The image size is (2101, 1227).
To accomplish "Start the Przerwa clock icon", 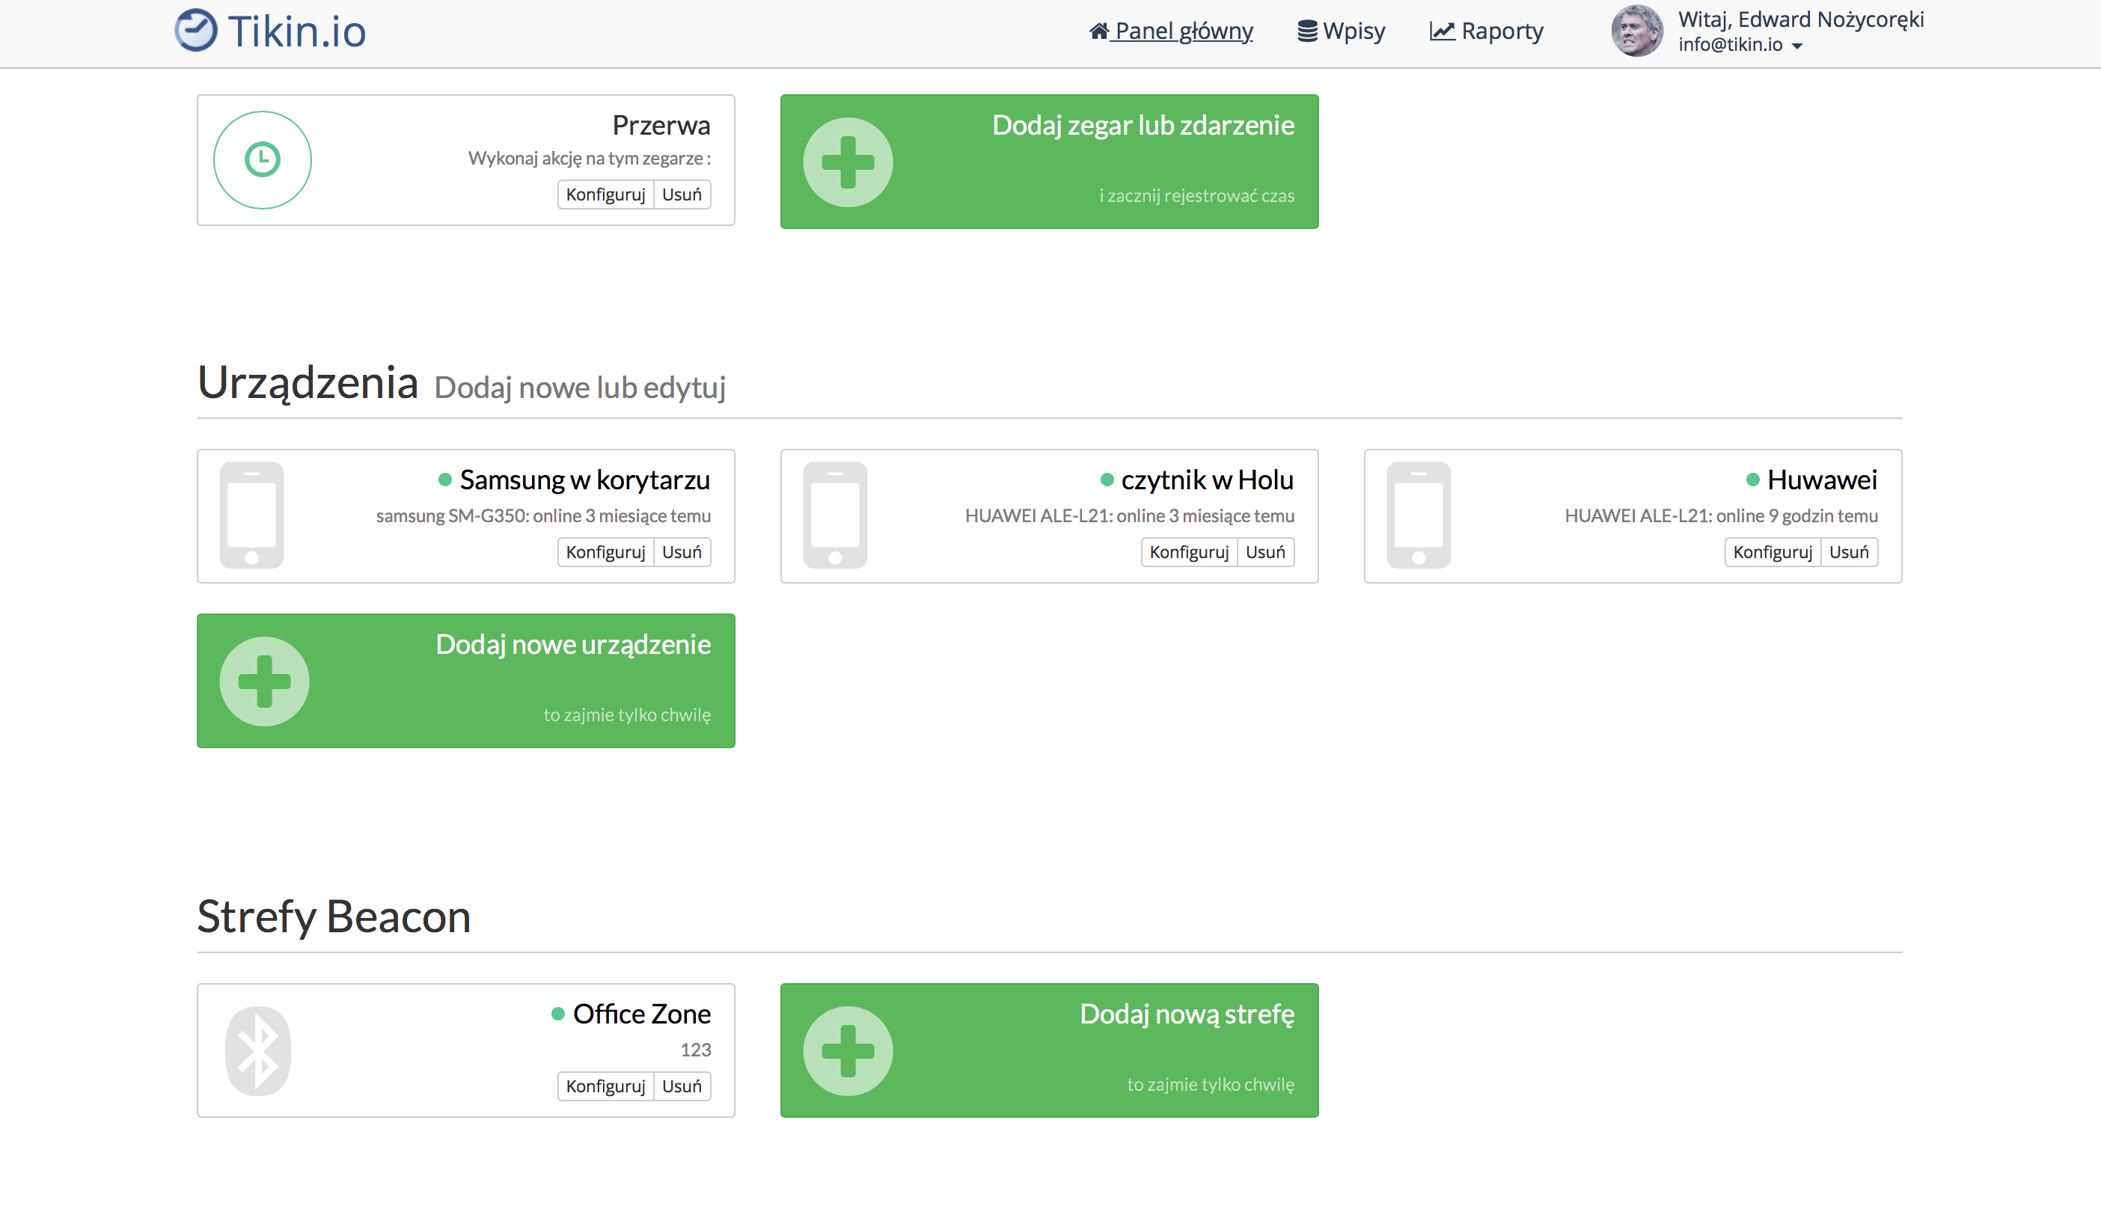I will [263, 160].
